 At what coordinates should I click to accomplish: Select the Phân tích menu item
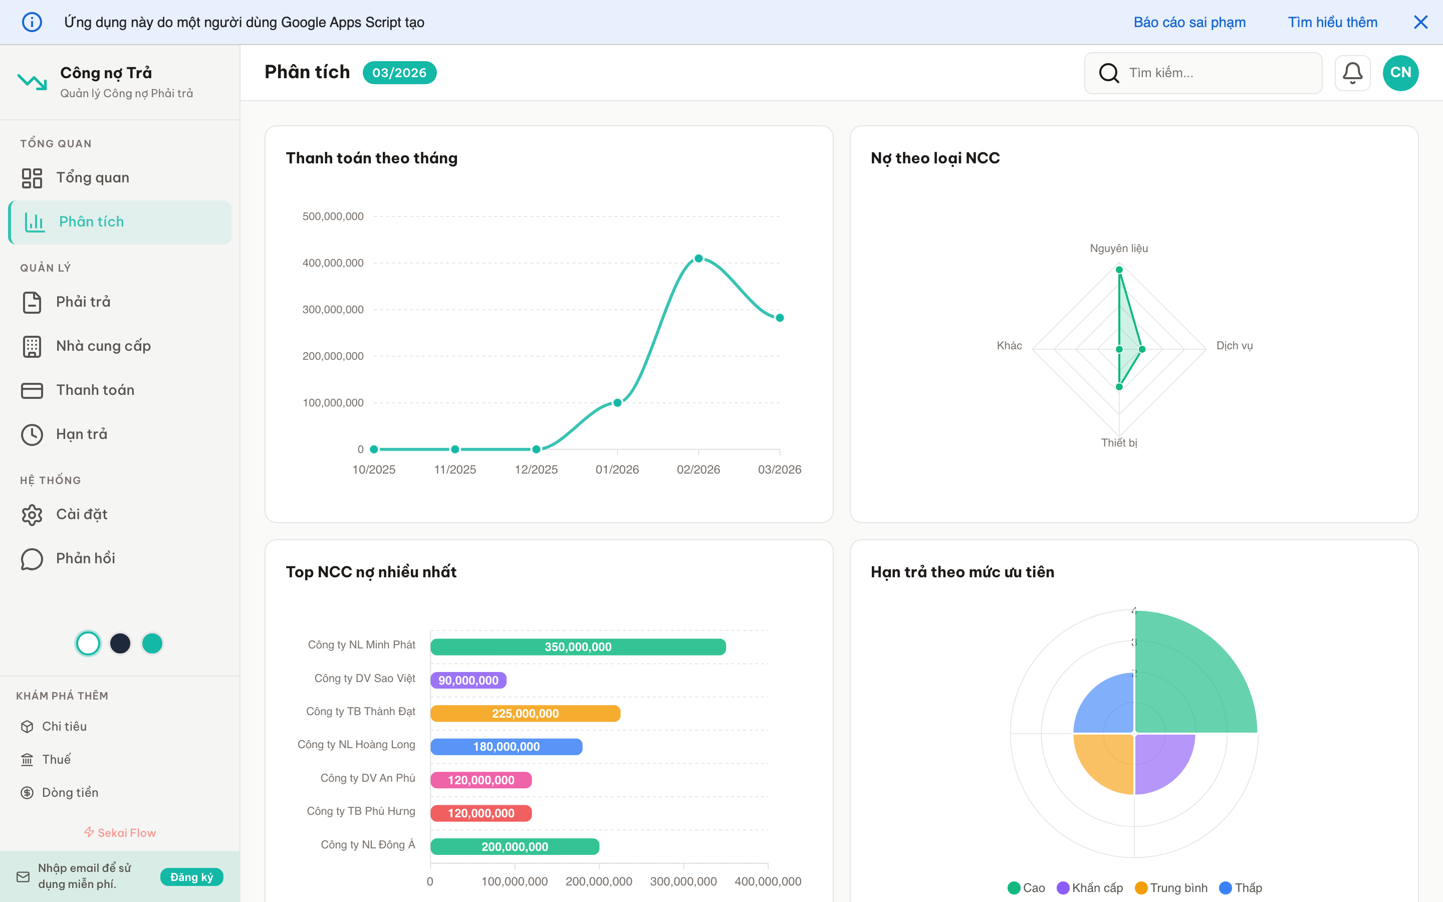click(91, 222)
